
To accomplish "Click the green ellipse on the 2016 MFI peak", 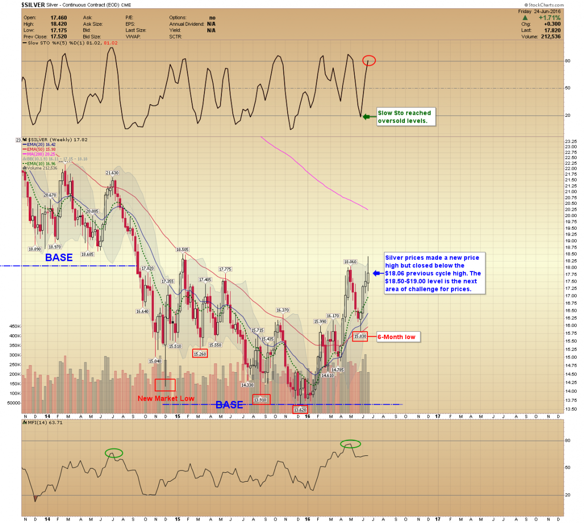I will tap(350, 444).
